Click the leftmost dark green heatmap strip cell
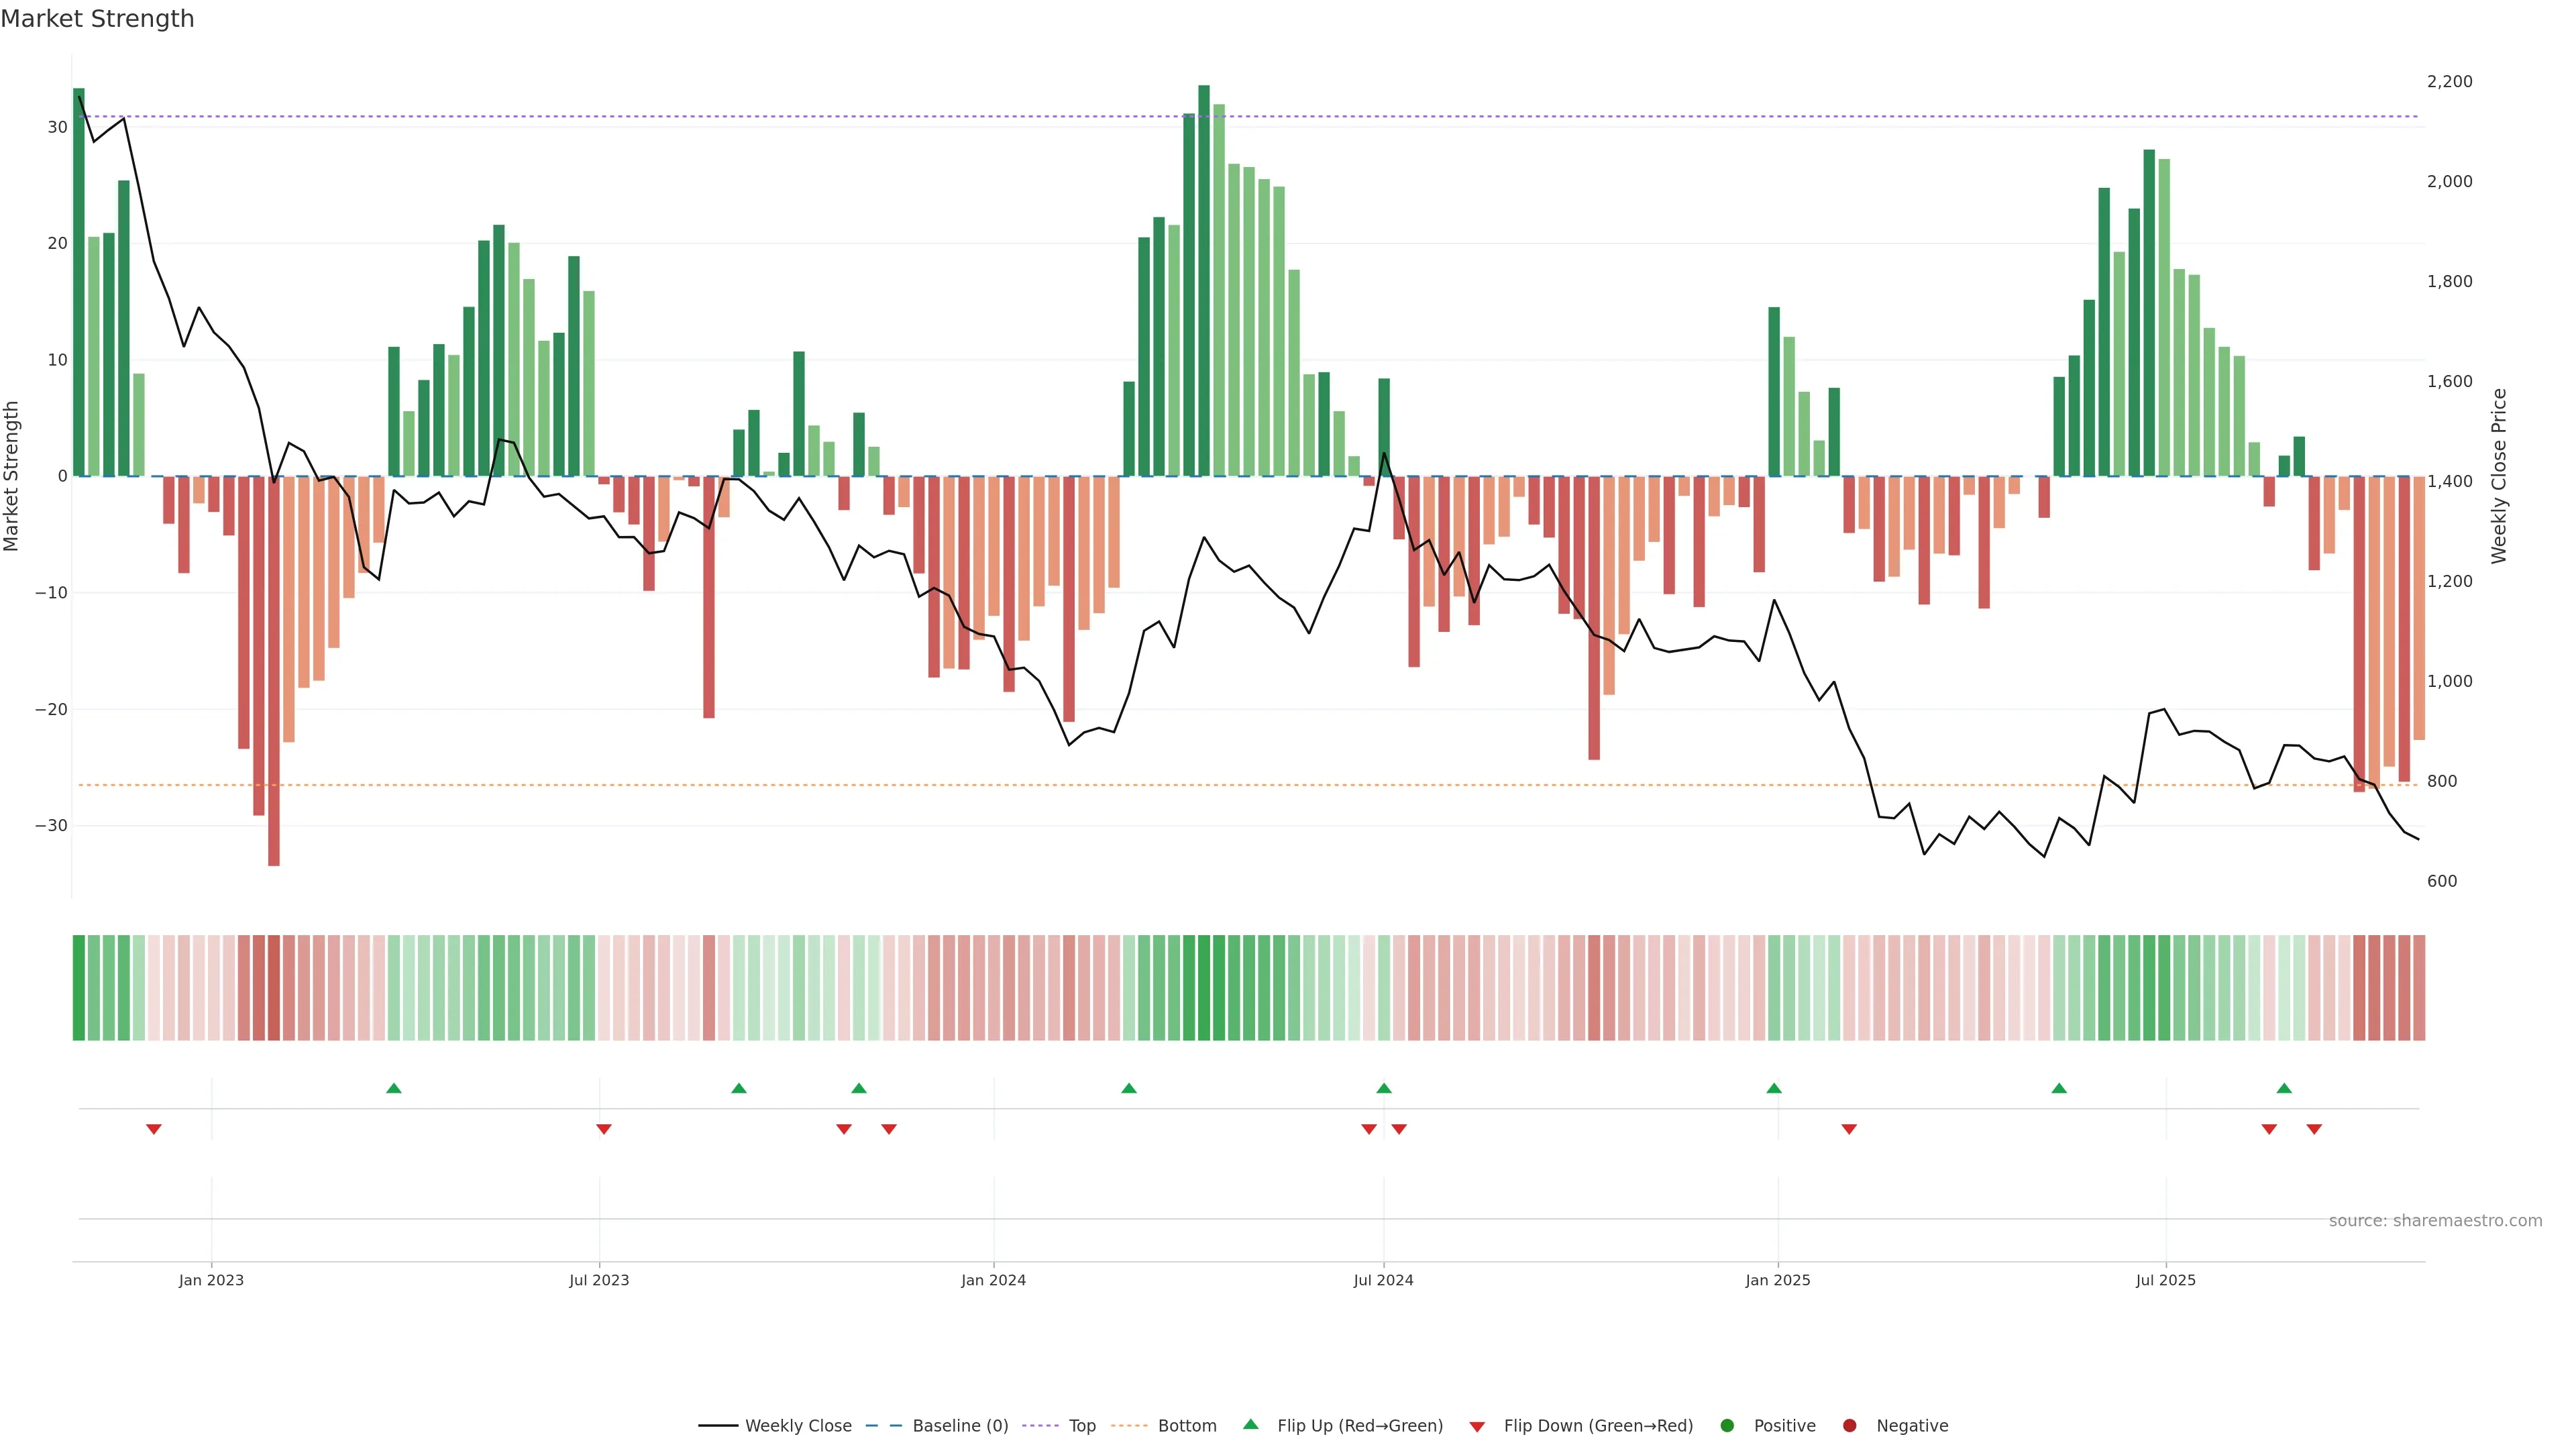The height and width of the screenshot is (1449, 2576). point(79,987)
